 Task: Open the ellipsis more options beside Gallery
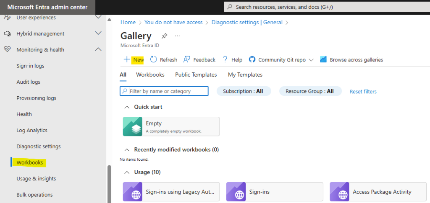(x=178, y=36)
